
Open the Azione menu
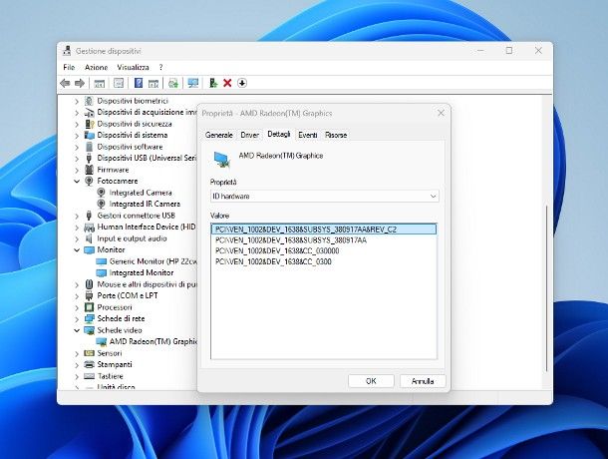point(96,67)
